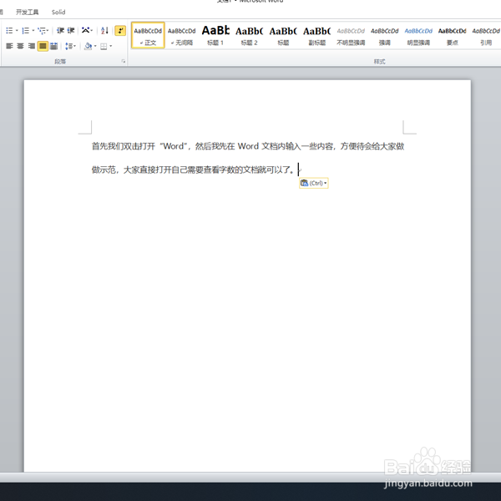Open the Solid ribbon tab
Screen dimensions: 501x501
pyautogui.click(x=58, y=13)
